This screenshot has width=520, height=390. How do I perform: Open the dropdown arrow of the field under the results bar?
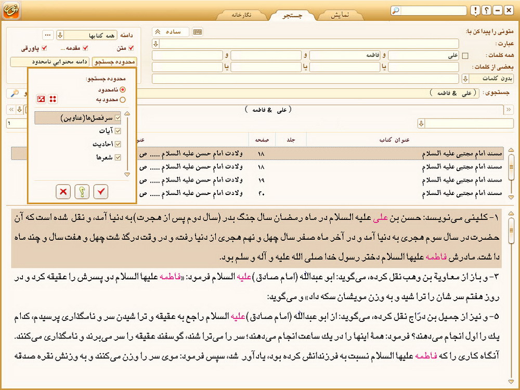click(x=421, y=124)
